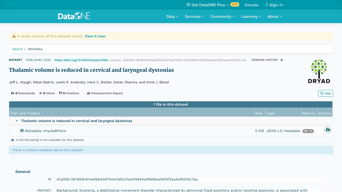
Task: Click the JSON-LD metadata type cell
Action: pos(283,131)
